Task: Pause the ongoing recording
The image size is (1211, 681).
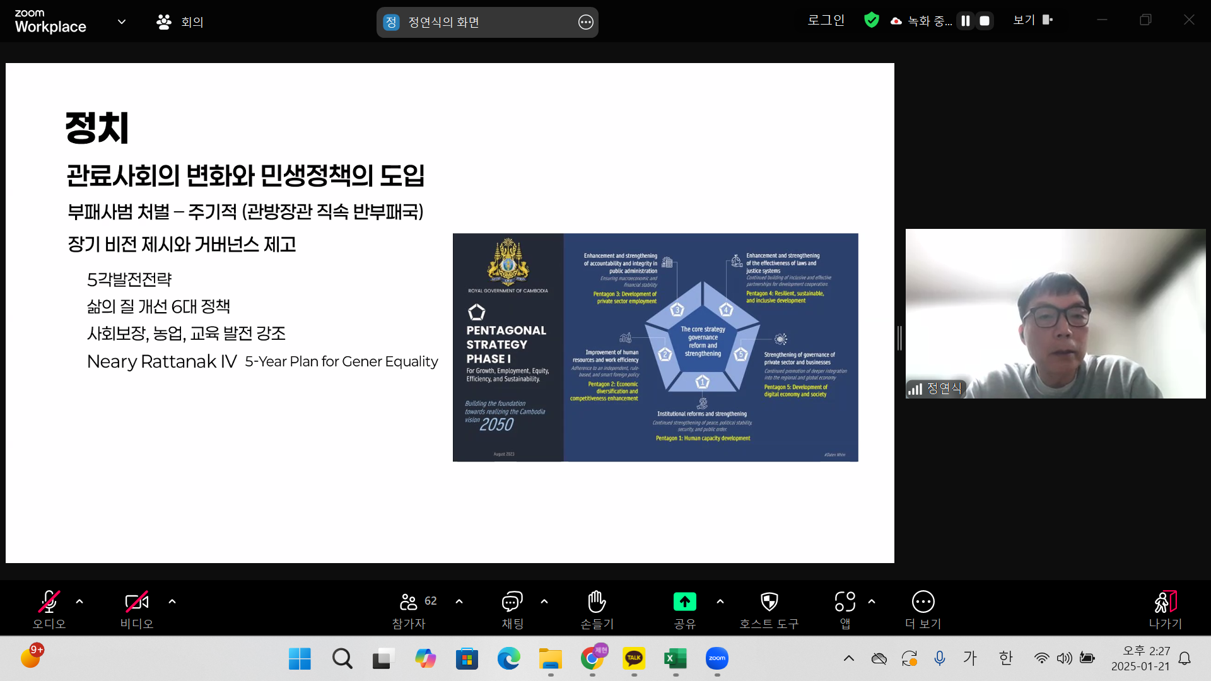Action: [x=964, y=20]
